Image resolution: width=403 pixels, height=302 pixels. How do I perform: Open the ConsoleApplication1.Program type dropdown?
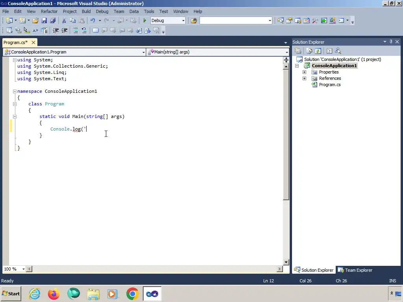tap(144, 52)
